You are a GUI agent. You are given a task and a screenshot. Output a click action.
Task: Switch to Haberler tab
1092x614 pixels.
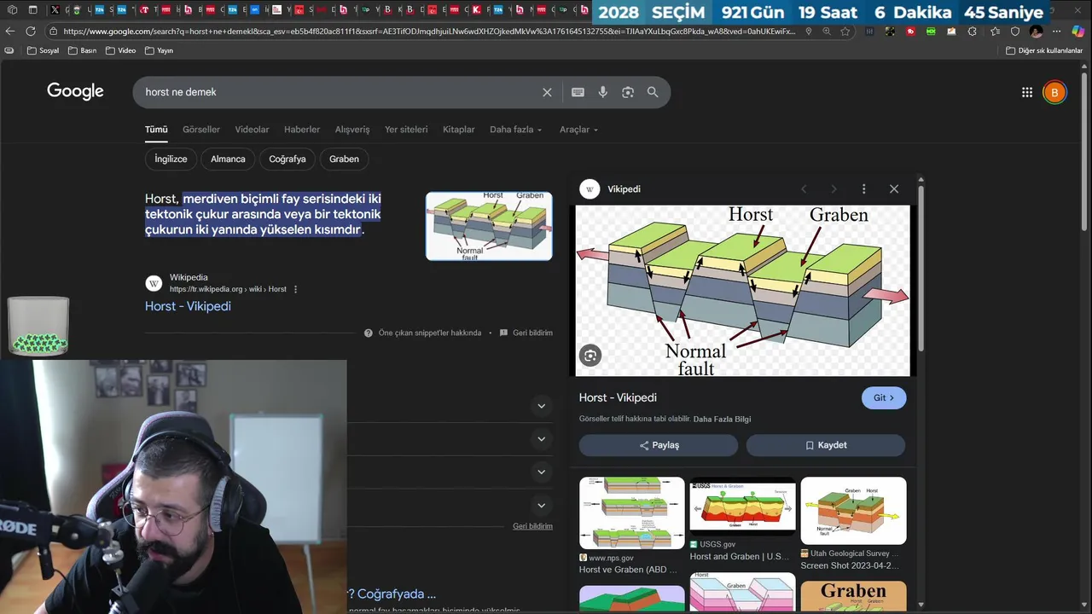click(x=302, y=130)
